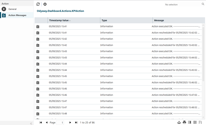
Task: Click the General play icon
Action: pyautogui.click(x=4, y=9)
